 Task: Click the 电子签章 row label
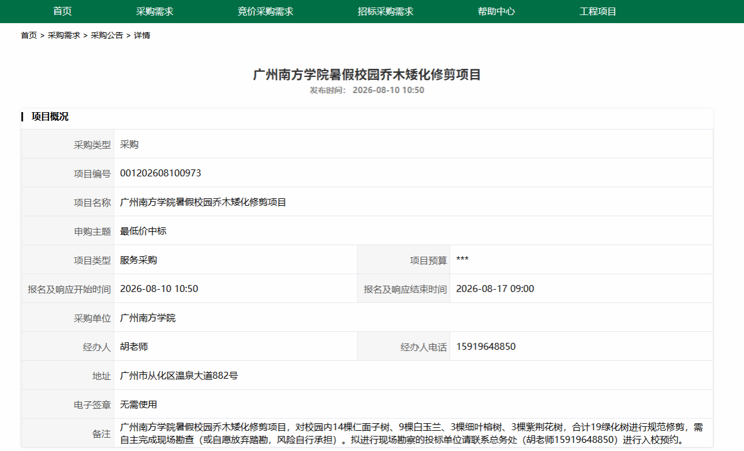(x=92, y=405)
